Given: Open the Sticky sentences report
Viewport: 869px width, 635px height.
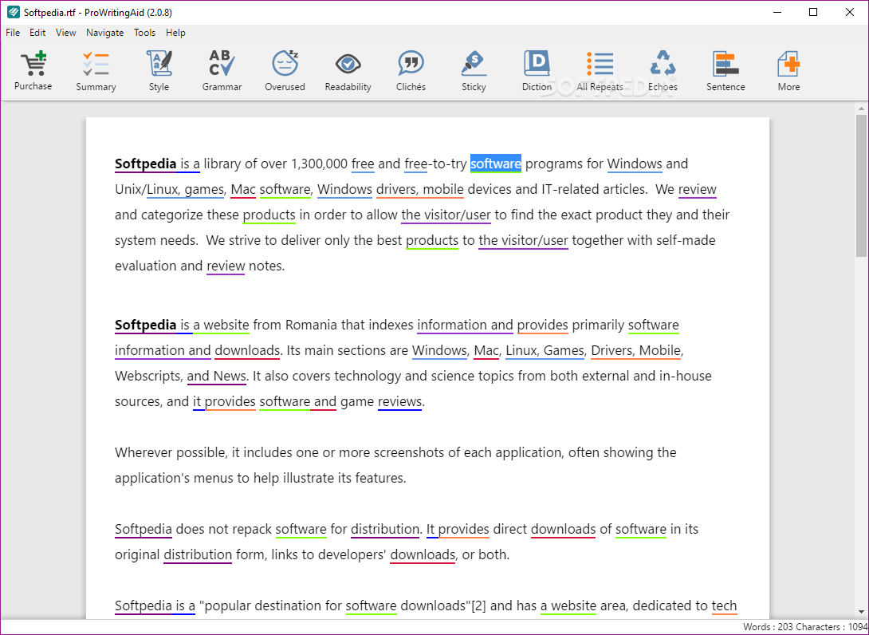Looking at the screenshot, I should tap(474, 70).
